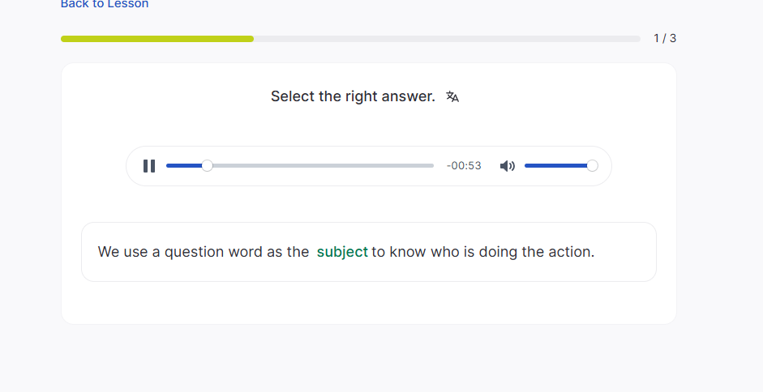
Task: Select the green word "subject"
Action: [342, 252]
